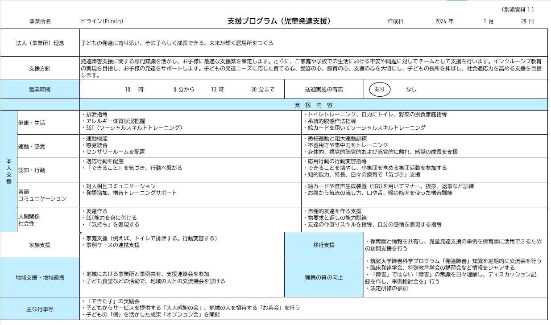
Task: Click the year value 2026
Action: click(x=441, y=21)
